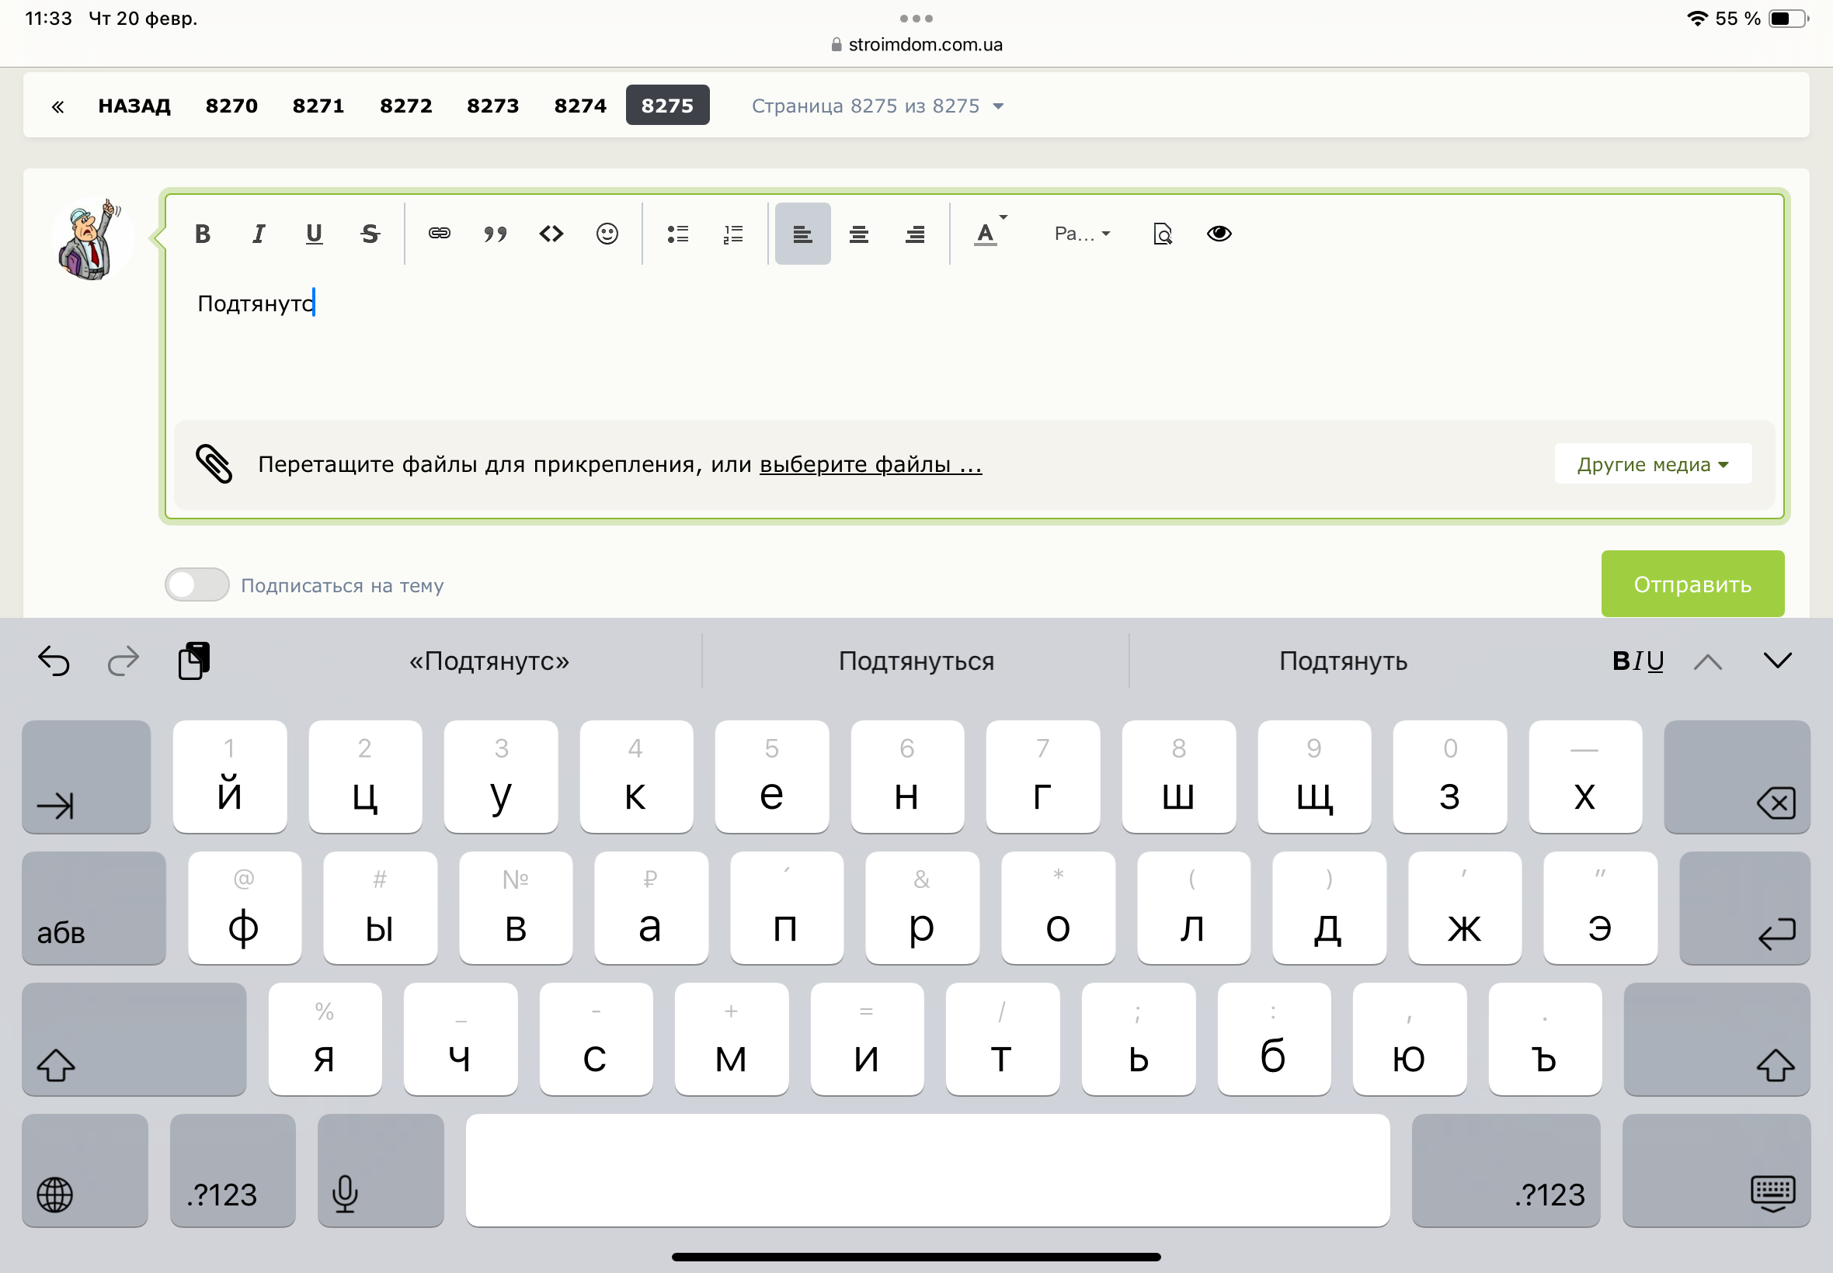Go back with НАЗАД pagination item
The height and width of the screenshot is (1273, 1833).
pyautogui.click(x=134, y=106)
